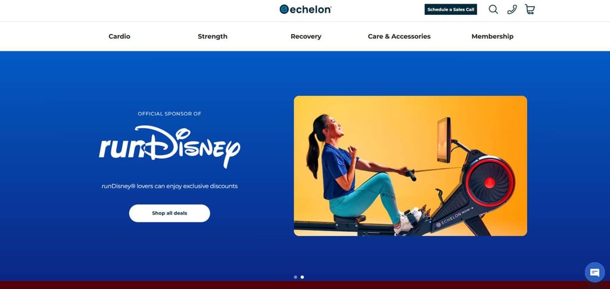
Task: Click the Official Sponsor Of heading
Action: [169, 114]
